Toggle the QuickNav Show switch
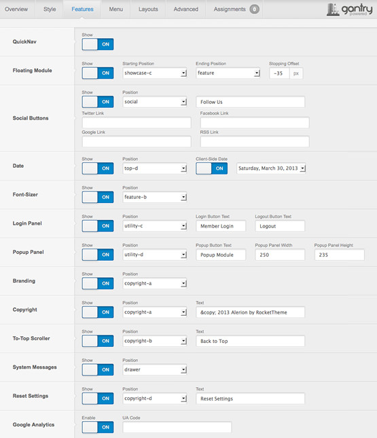 pos(98,44)
